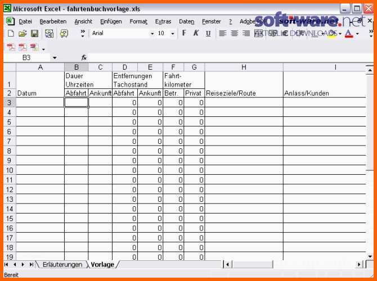
Task: Switch to the Erläuterungen sheet tab
Action: click(x=62, y=265)
